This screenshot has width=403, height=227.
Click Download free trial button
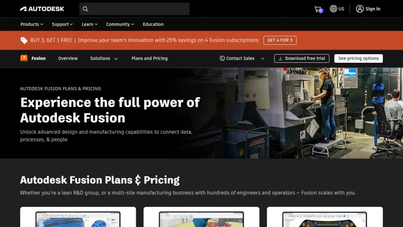[302, 58]
